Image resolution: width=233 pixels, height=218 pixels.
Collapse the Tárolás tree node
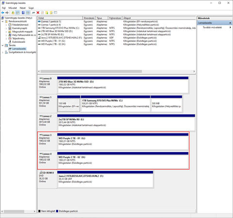(x=2, y=45)
